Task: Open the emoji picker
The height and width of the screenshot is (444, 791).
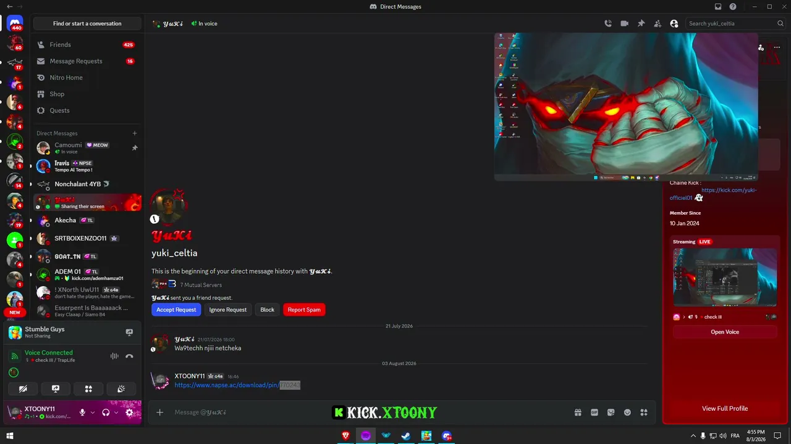Action: (x=627, y=412)
